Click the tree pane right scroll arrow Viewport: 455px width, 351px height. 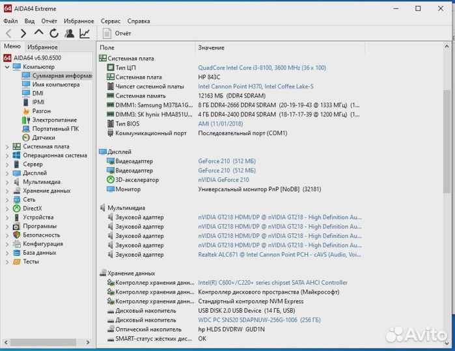coord(88,343)
